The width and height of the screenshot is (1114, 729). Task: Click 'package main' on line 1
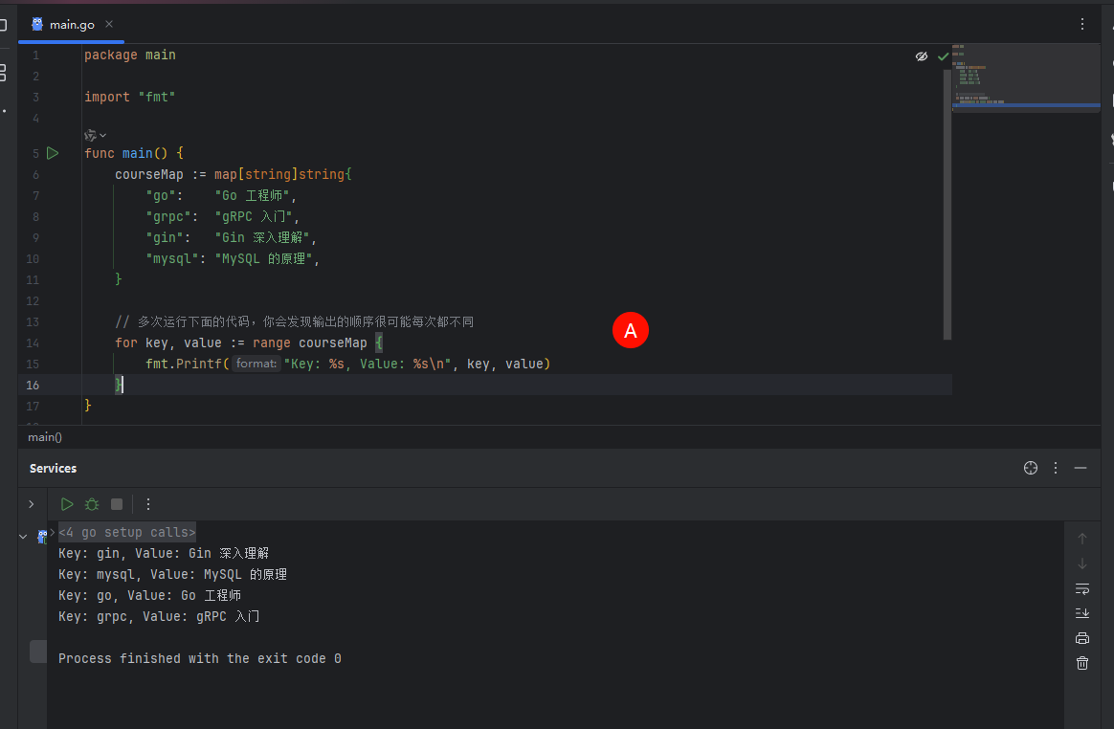click(x=130, y=55)
